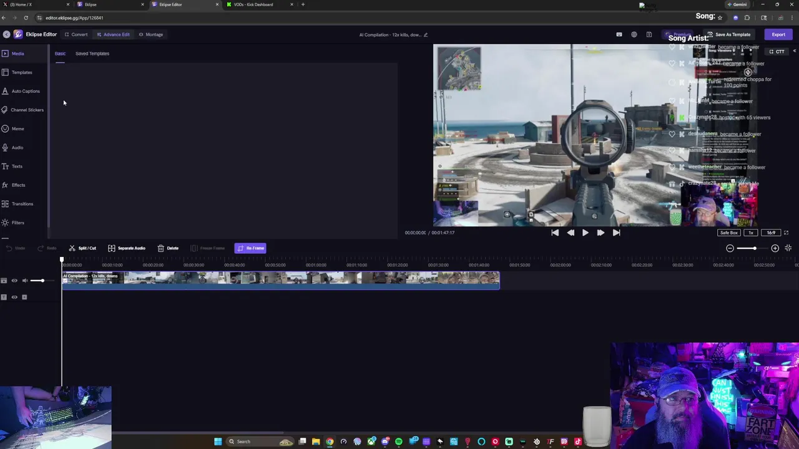Viewport: 799px width, 449px height.
Task: Click the globe language icon
Action: (x=634, y=34)
